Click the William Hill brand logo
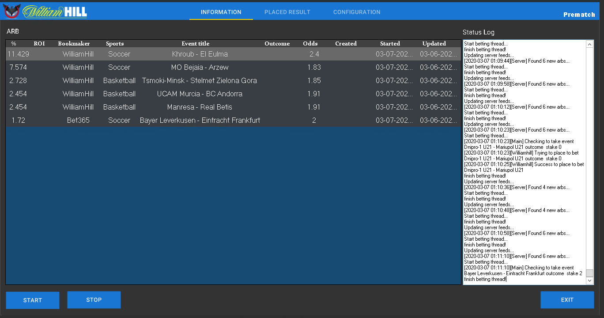The width and height of the screenshot is (604, 318). click(55, 11)
